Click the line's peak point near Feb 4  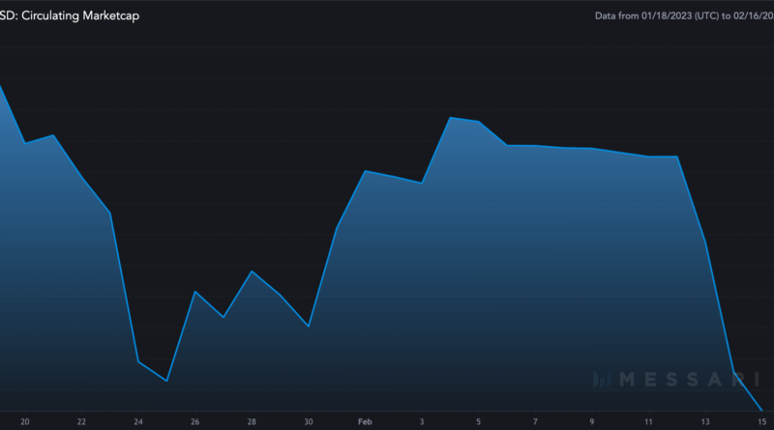coord(451,117)
